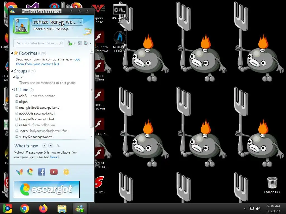This screenshot has height=214, width=286.
Task: Click the Facebook icon
Action: coord(42,172)
